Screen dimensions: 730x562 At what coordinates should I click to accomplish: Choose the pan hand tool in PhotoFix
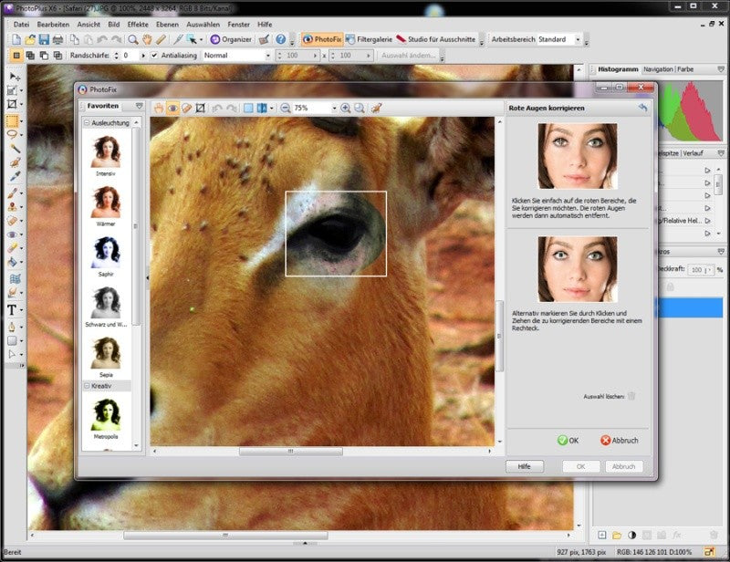tap(159, 108)
